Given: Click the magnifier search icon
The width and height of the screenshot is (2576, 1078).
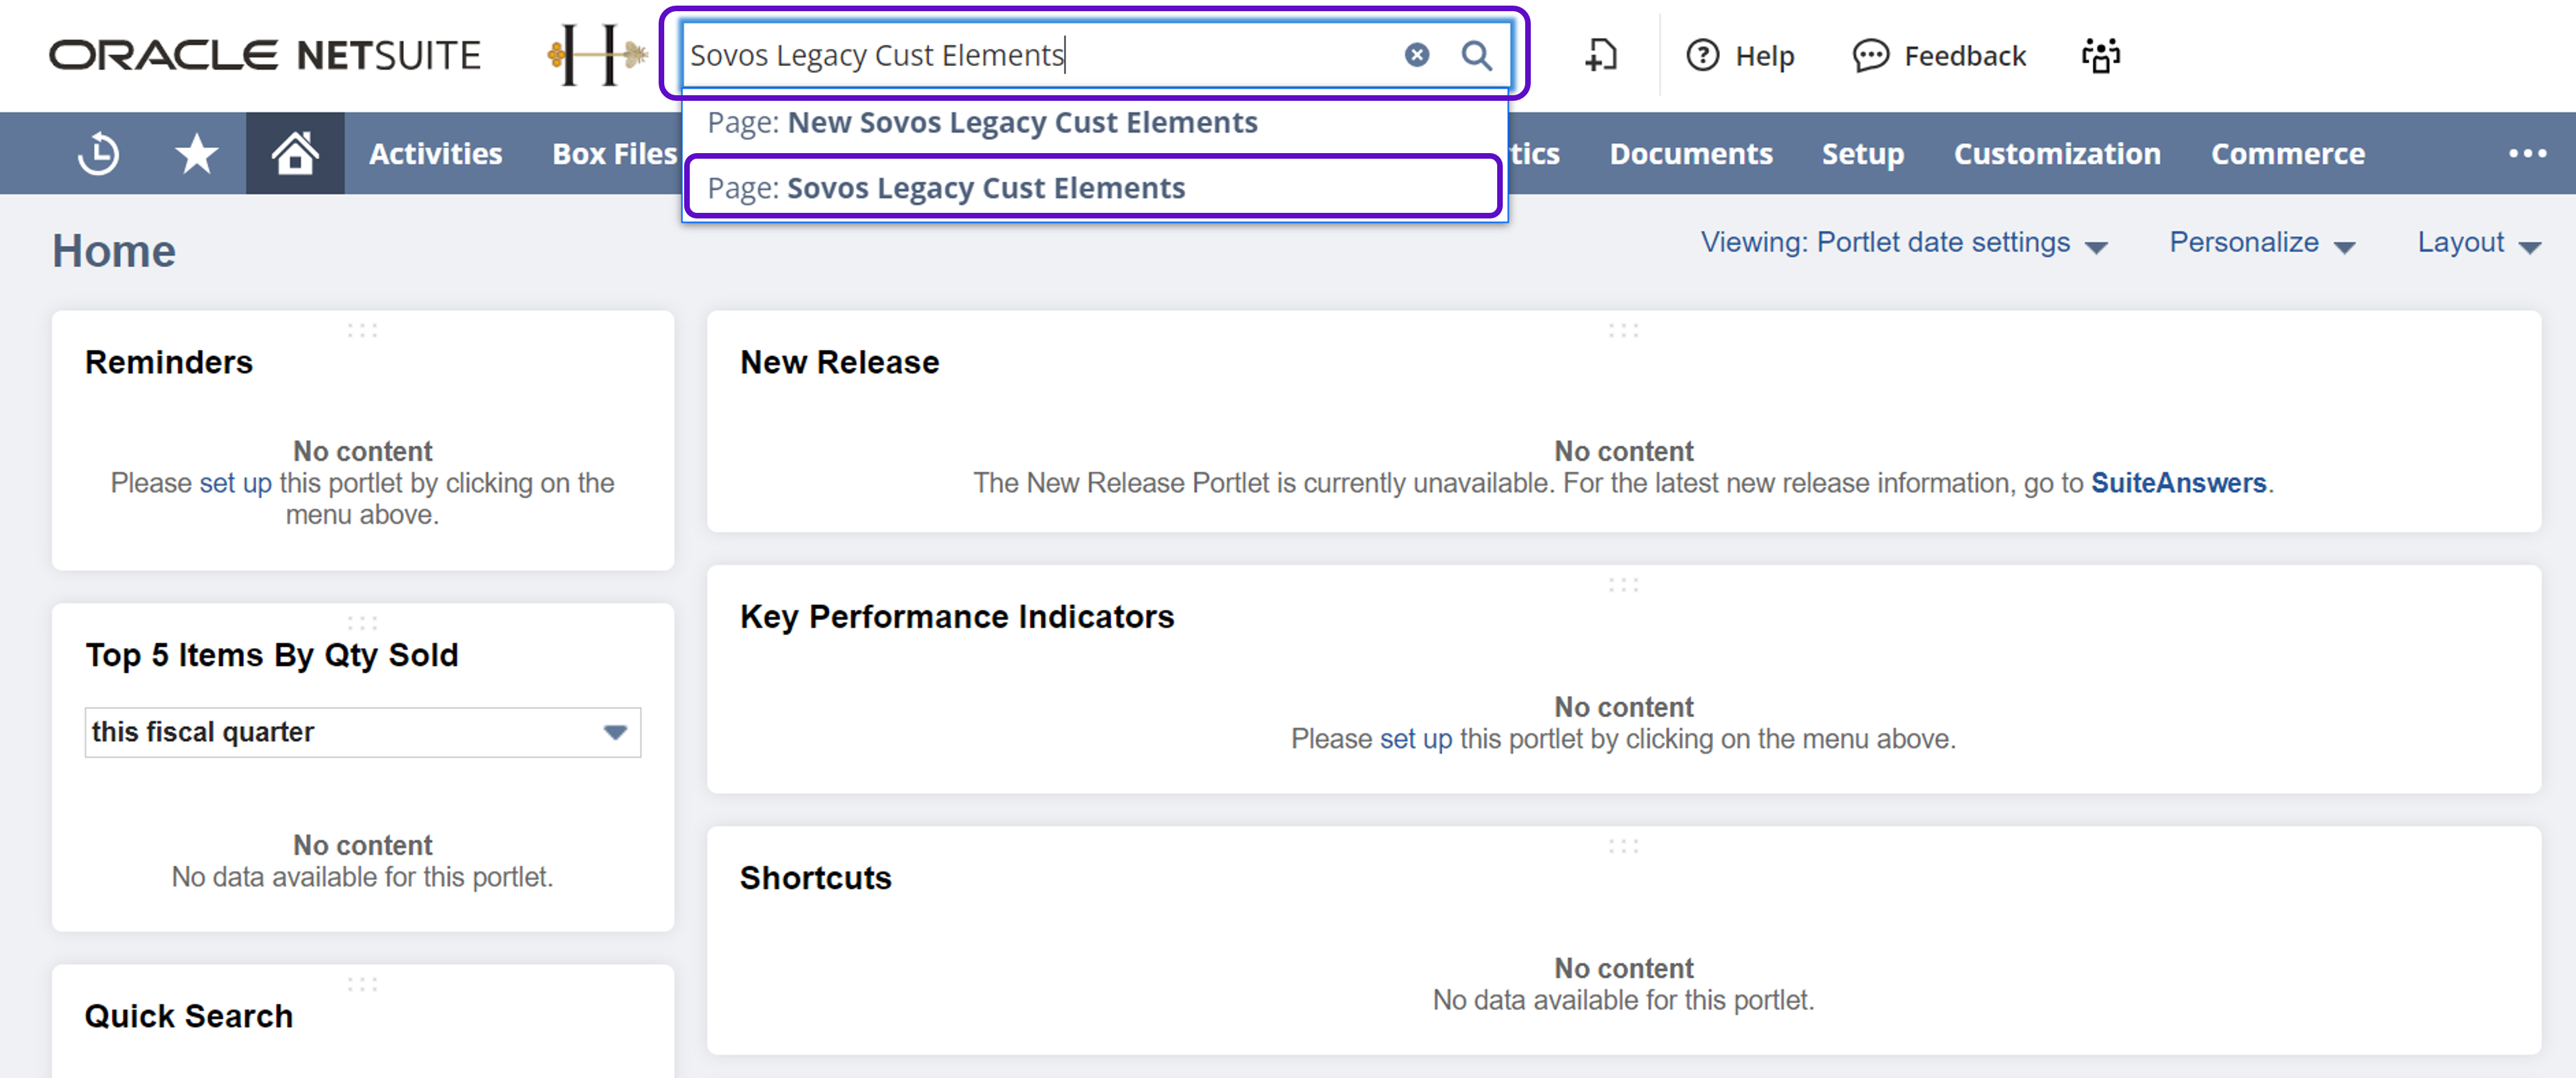Looking at the screenshot, I should [x=1476, y=55].
